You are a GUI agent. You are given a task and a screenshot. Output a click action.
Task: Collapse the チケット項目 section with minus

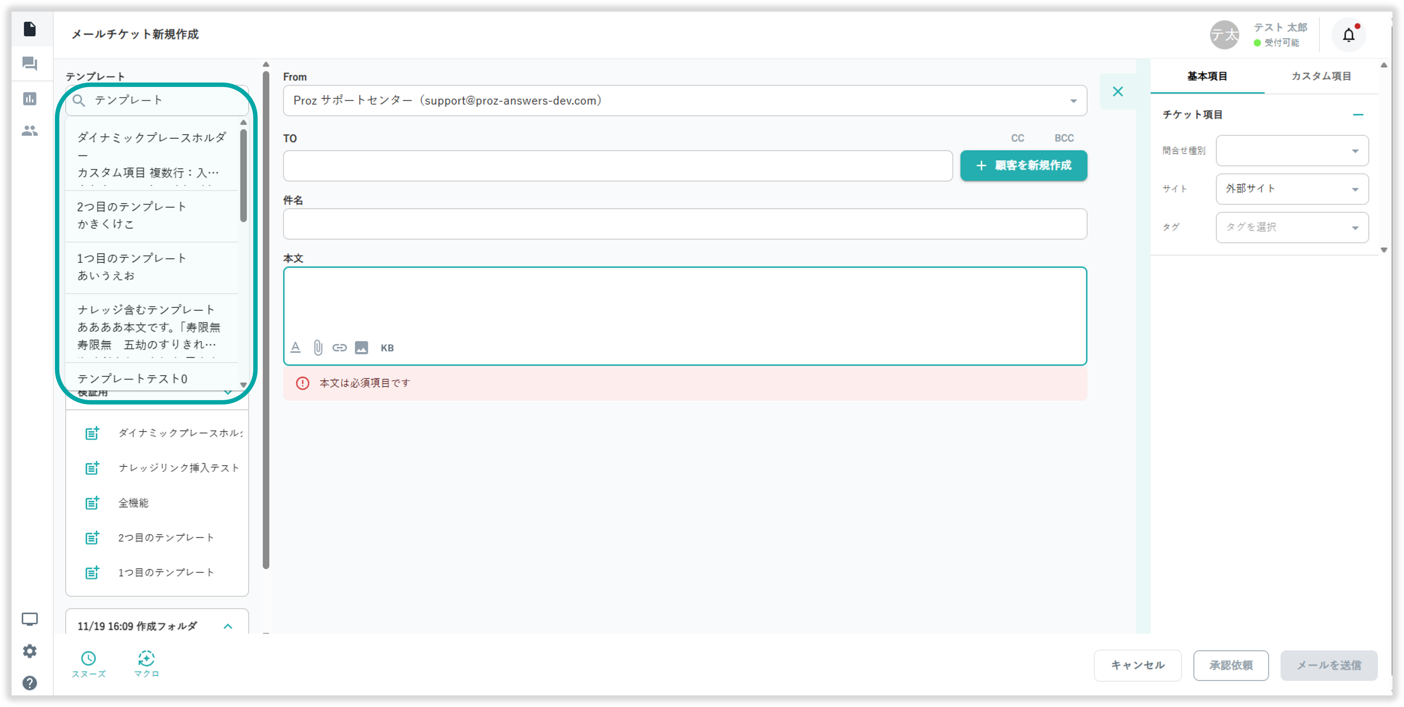tap(1358, 115)
